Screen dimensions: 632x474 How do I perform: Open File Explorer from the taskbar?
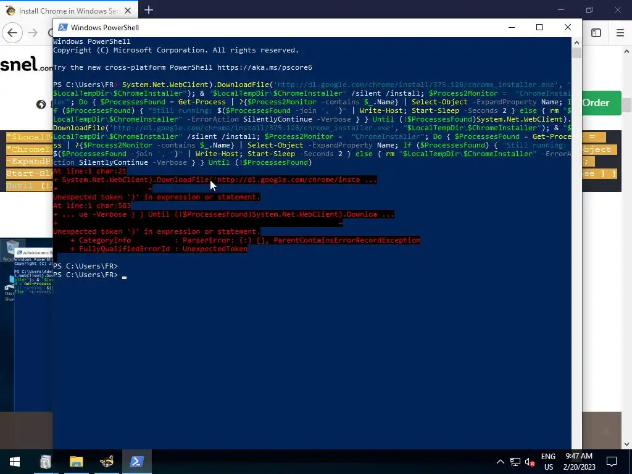point(76,462)
